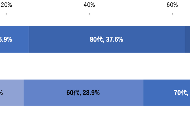The height and width of the screenshot is (127, 190).
Task: Click the tick mark under 40%
Action: click(89, 14)
